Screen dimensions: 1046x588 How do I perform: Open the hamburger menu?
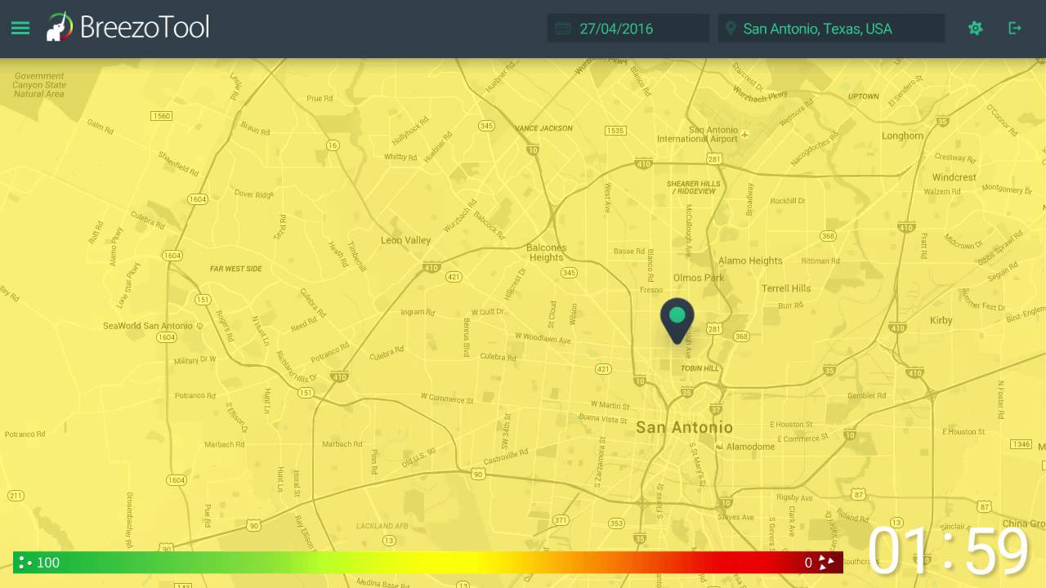pyautogui.click(x=20, y=29)
